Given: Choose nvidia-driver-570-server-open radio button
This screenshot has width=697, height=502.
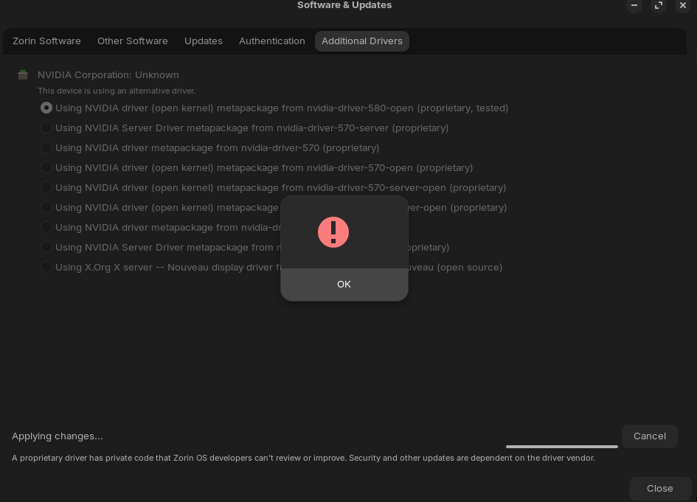Looking at the screenshot, I should click(46, 187).
